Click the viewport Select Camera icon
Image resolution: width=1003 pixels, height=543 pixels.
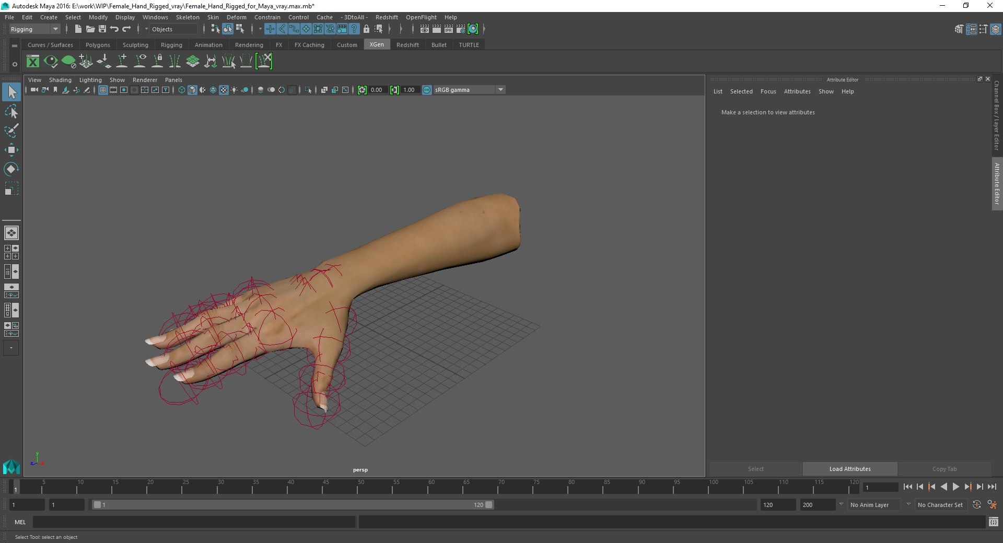[x=34, y=90]
